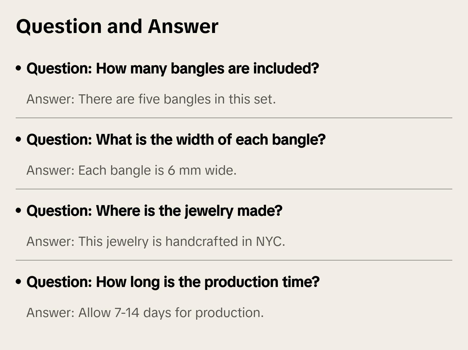Click the divider line below the five bangles answer
Screen dimensions: 468x350
point(234,118)
